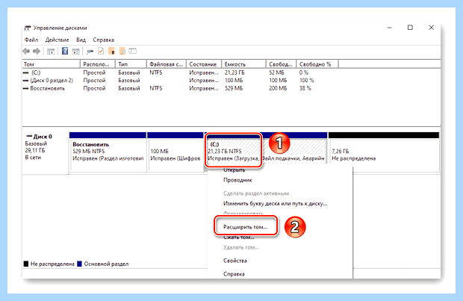The width and height of the screenshot is (463, 301).
Task: Click the 21,23 ГБ capacity cell
Action: (234, 72)
